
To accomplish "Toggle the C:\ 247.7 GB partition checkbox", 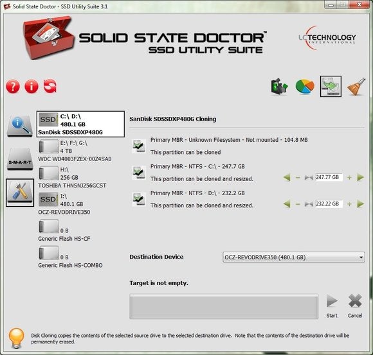I will coord(139,173).
